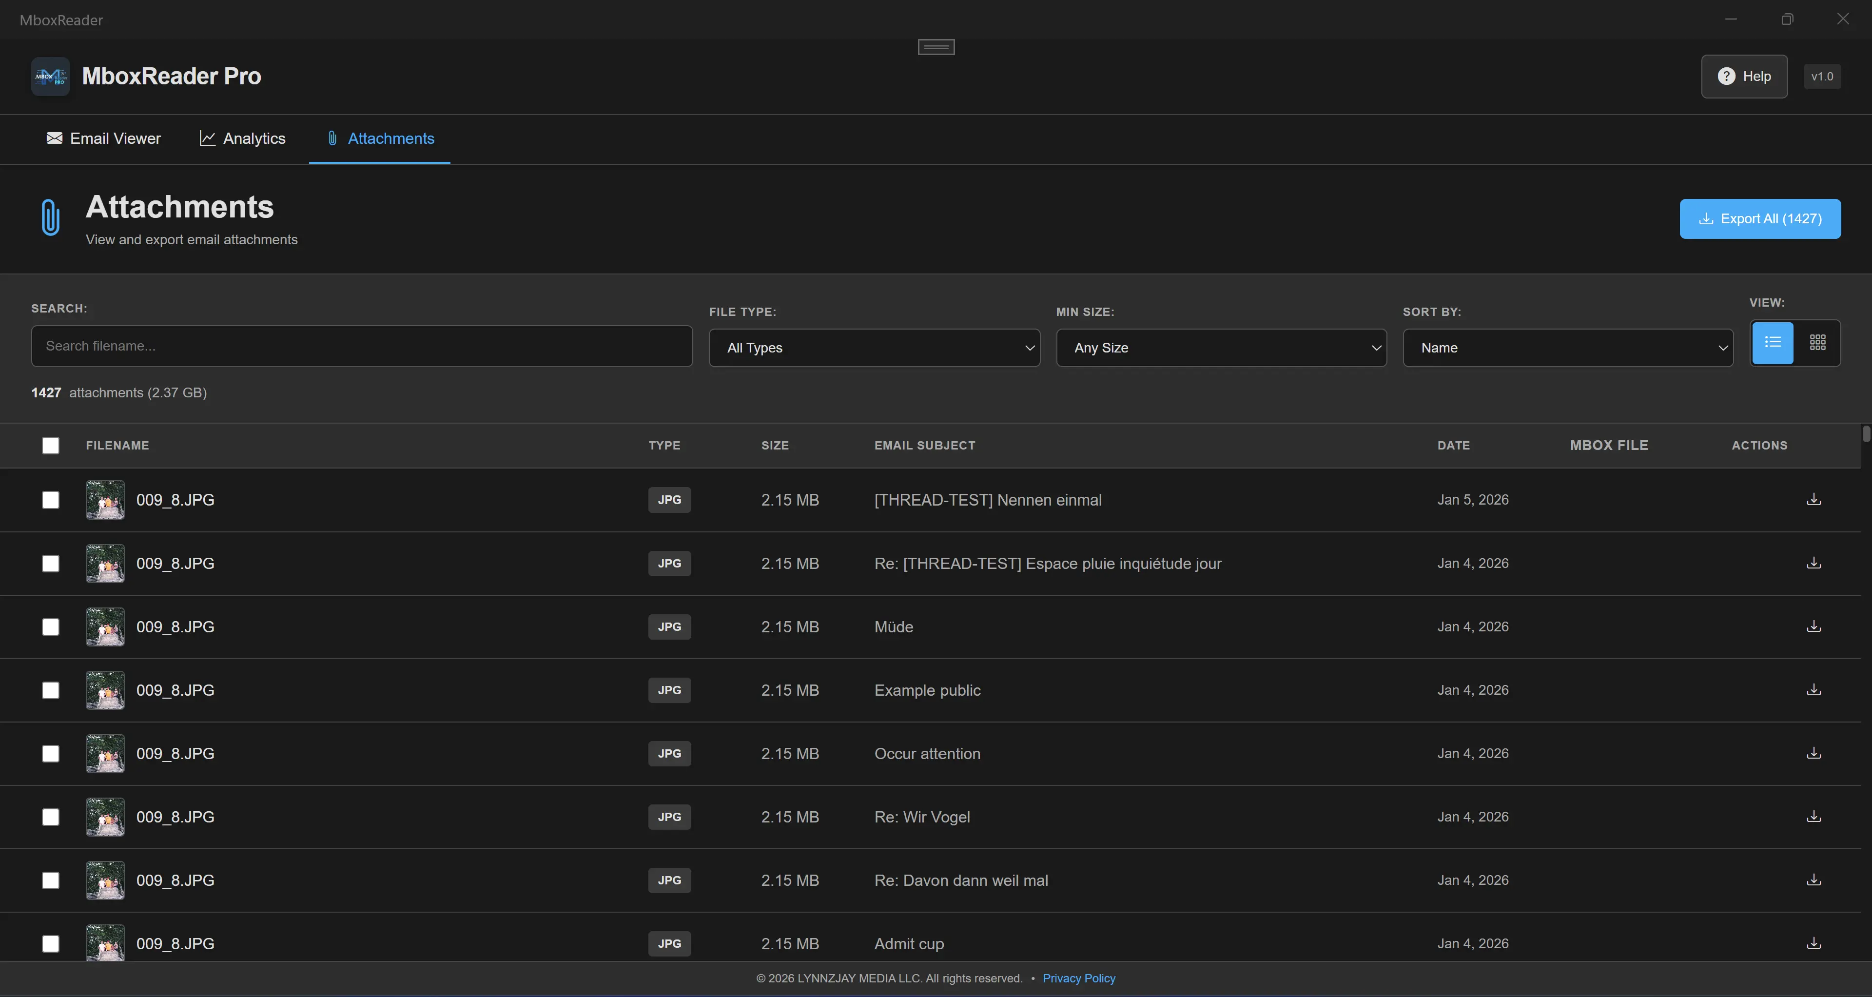Switch to the Analytics tab
Image resolution: width=1872 pixels, height=997 pixels.
tap(243, 138)
